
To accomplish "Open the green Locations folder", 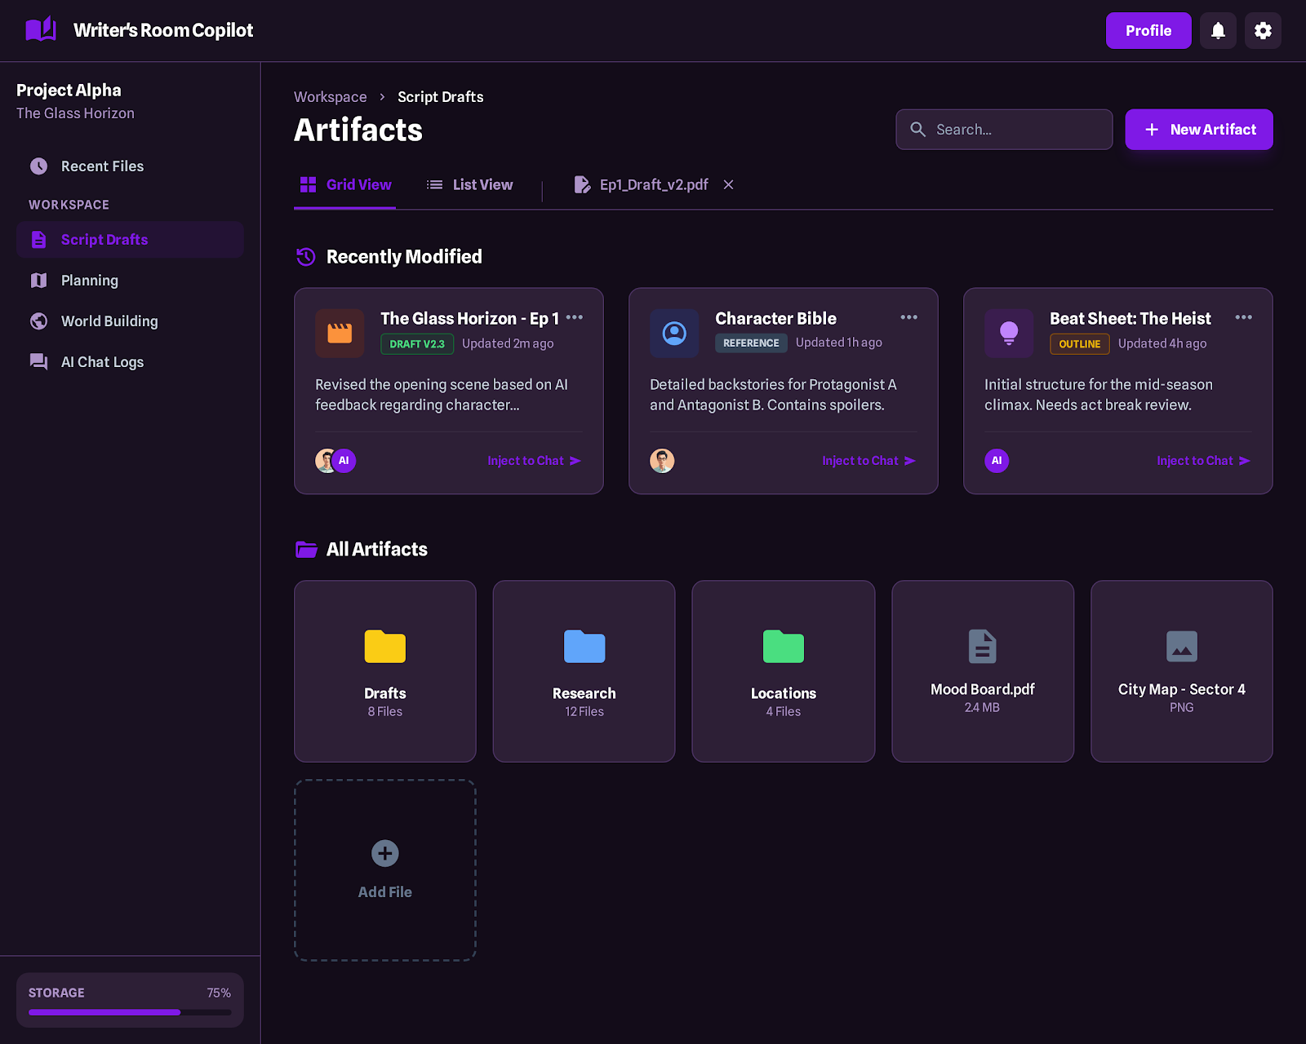I will (x=783, y=670).
